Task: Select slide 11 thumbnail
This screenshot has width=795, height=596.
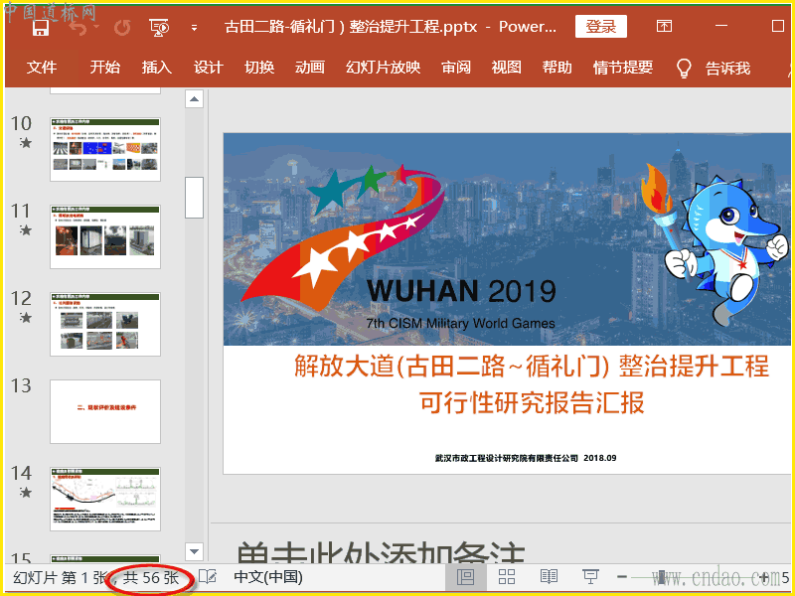Action: point(105,236)
